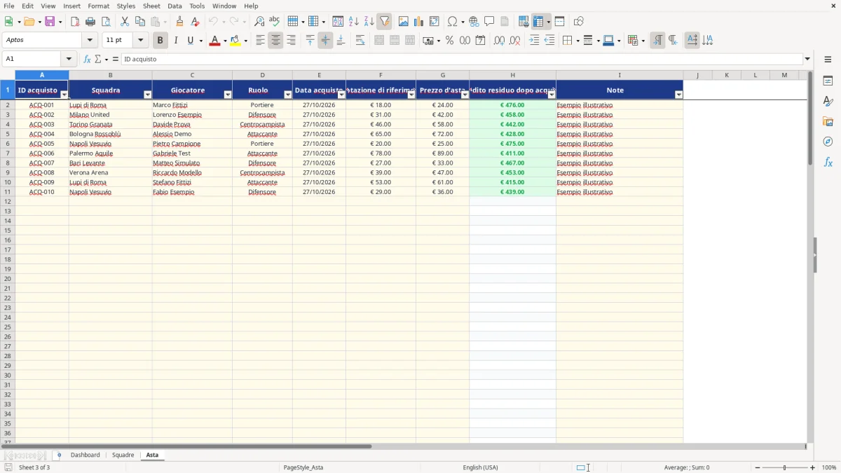Click Wrap Text icon
Image resolution: width=841 pixels, height=473 pixels.
(360, 41)
